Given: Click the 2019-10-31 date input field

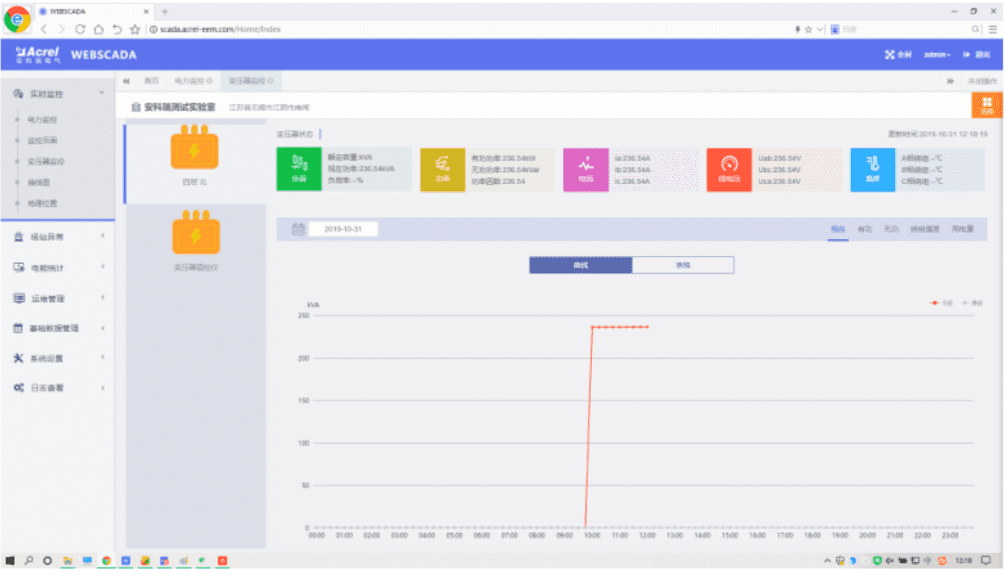Looking at the screenshot, I should (343, 229).
